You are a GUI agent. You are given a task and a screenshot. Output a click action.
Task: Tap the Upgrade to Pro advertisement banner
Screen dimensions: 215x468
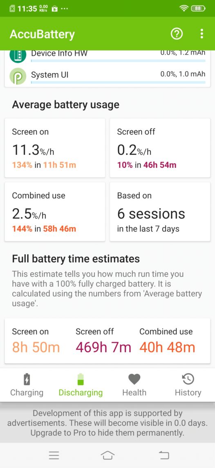(107, 423)
